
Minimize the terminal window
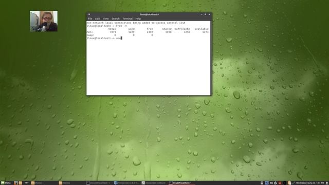[202, 14]
